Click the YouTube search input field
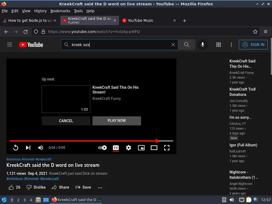272x204 pixels. point(120,45)
